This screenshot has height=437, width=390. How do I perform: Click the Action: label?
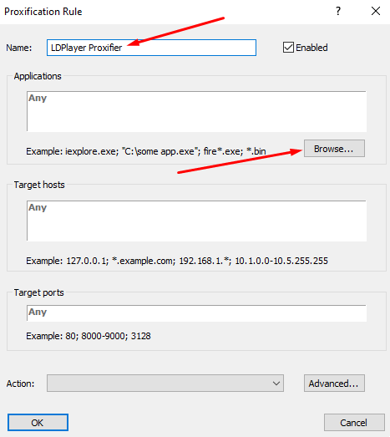pyautogui.click(x=20, y=384)
